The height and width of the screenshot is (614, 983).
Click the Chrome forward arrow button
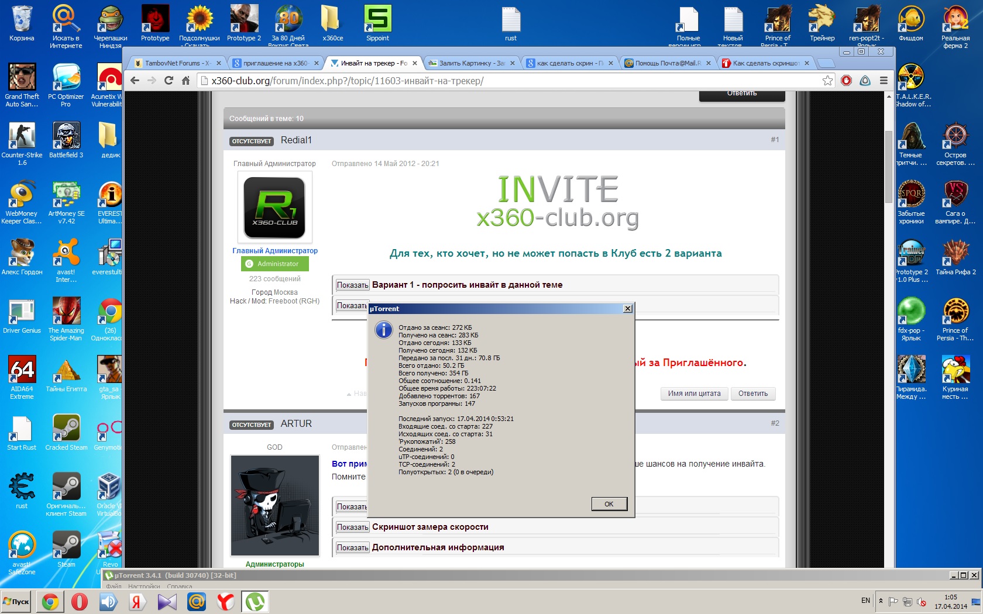152,81
